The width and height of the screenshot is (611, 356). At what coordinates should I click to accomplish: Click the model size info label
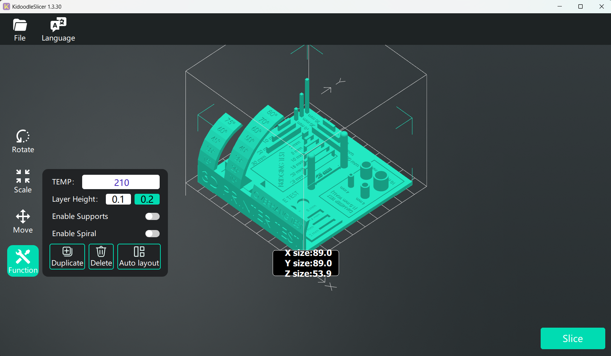[306, 263]
